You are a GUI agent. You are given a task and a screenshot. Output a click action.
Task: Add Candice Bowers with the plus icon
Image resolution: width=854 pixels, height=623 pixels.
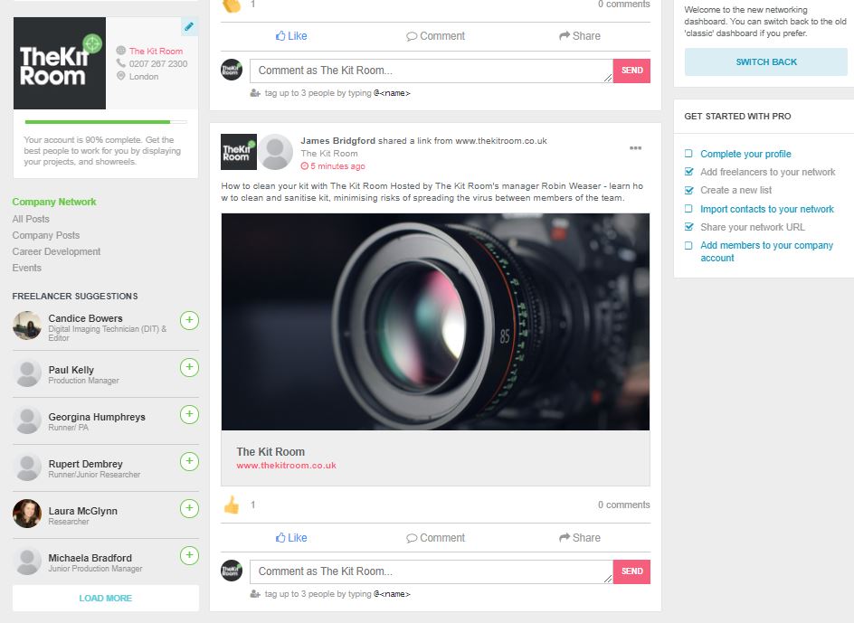tap(189, 320)
